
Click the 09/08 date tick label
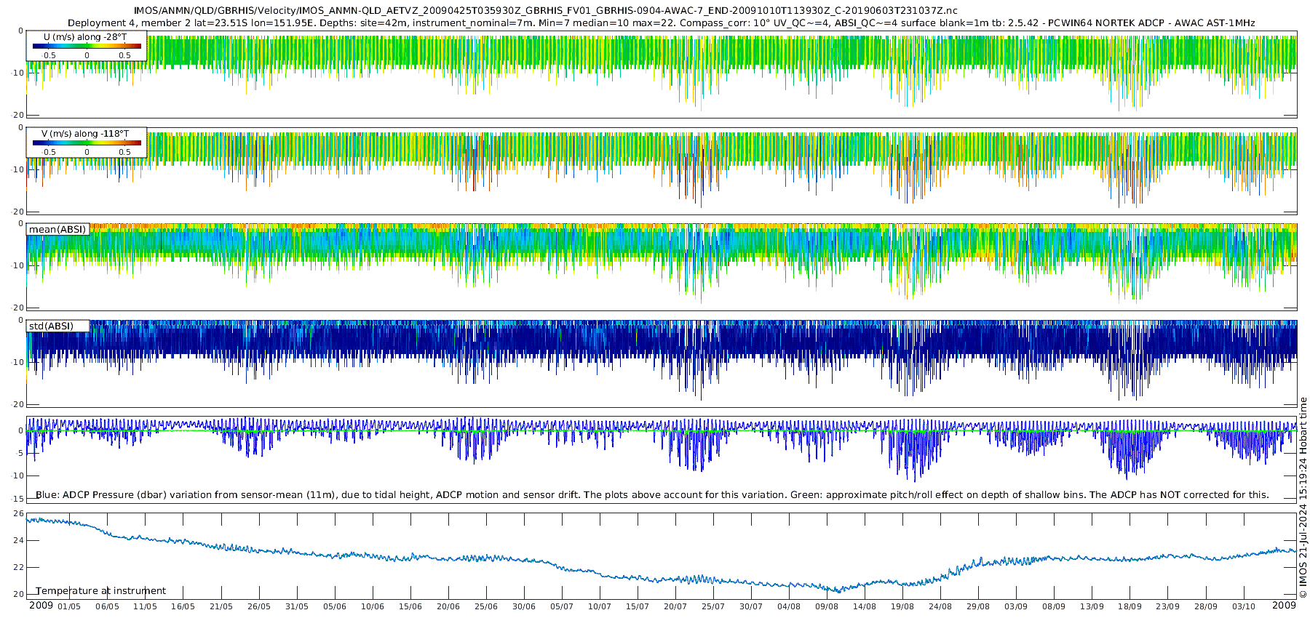click(x=826, y=606)
